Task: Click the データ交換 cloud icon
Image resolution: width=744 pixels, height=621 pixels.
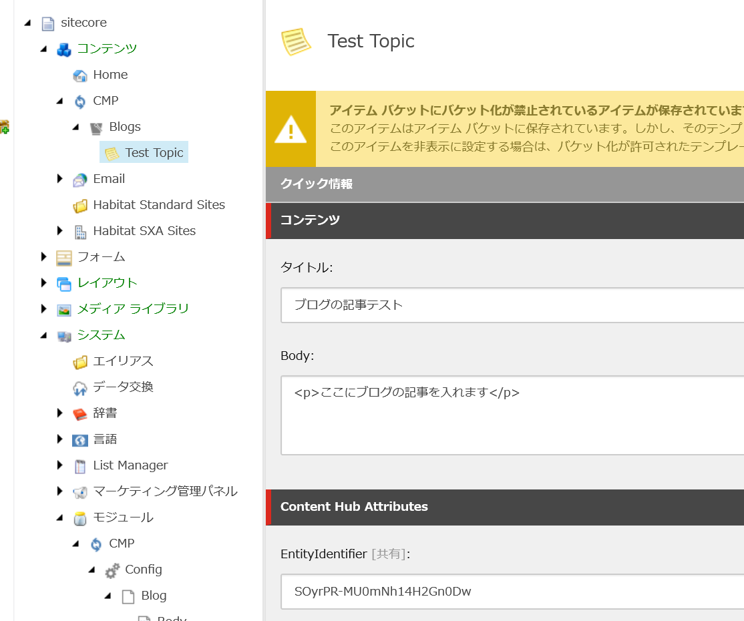Action: coord(79,389)
